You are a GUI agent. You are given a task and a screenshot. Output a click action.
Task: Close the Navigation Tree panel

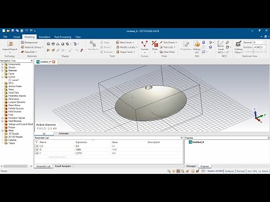(x=31, y=61)
